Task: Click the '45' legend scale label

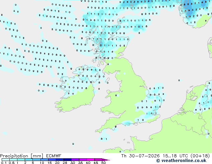Action: tap(96, 163)
